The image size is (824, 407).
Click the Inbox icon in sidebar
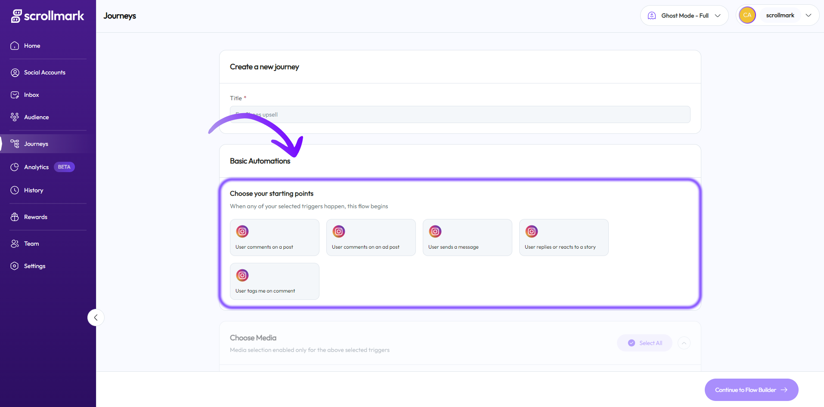click(x=15, y=95)
